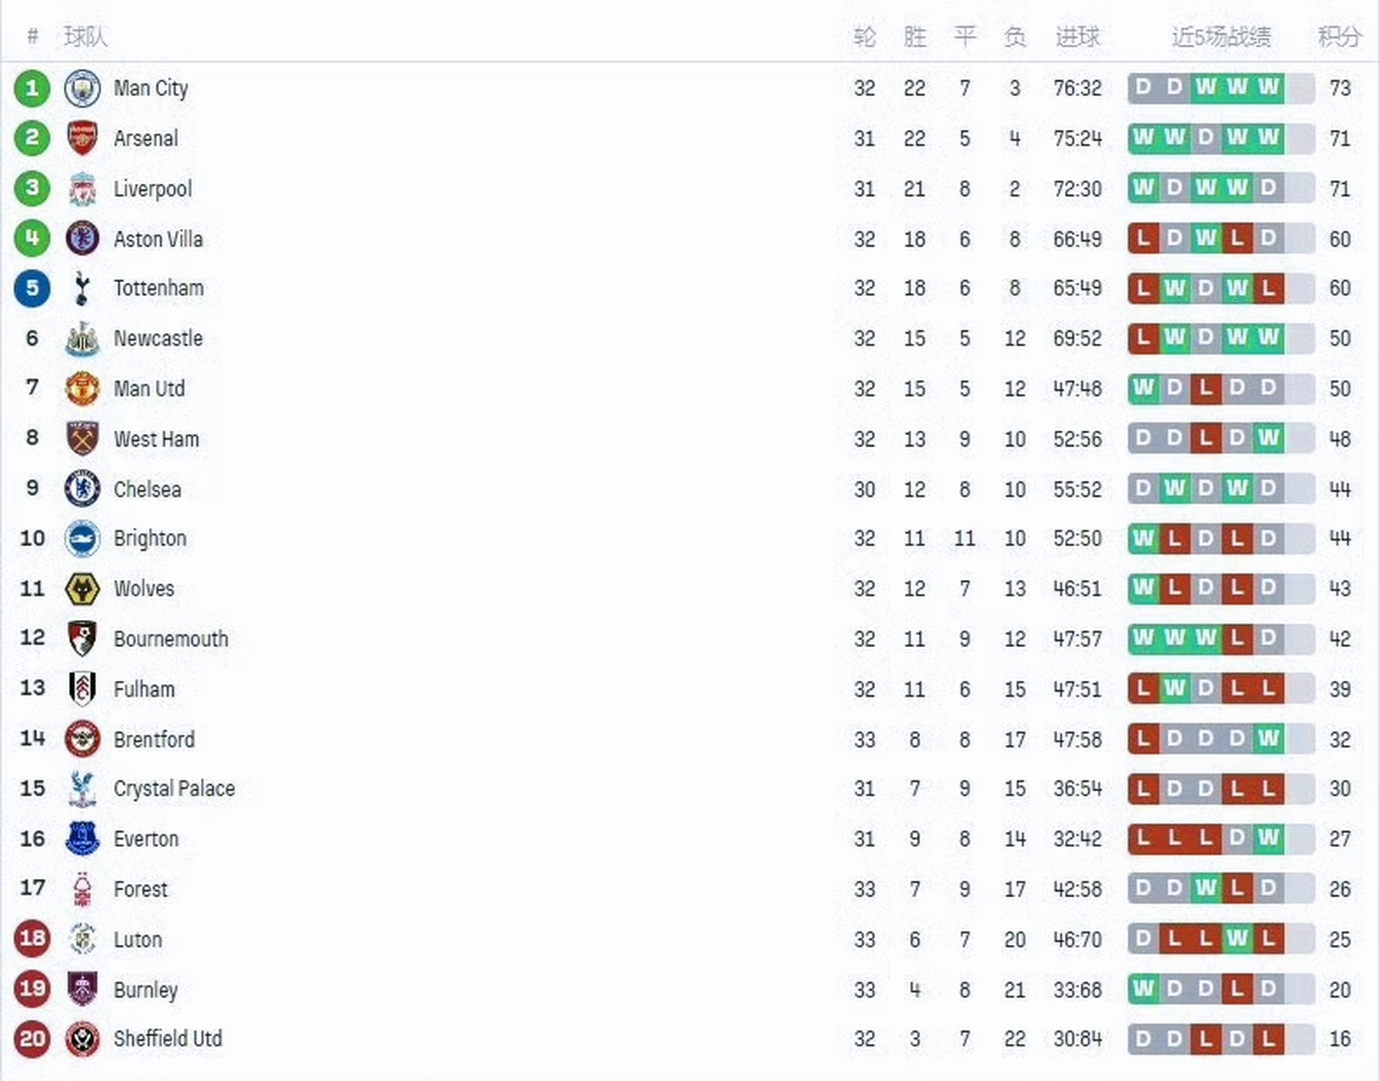
Task: Click the 球队 team column header
Action: (x=85, y=36)
